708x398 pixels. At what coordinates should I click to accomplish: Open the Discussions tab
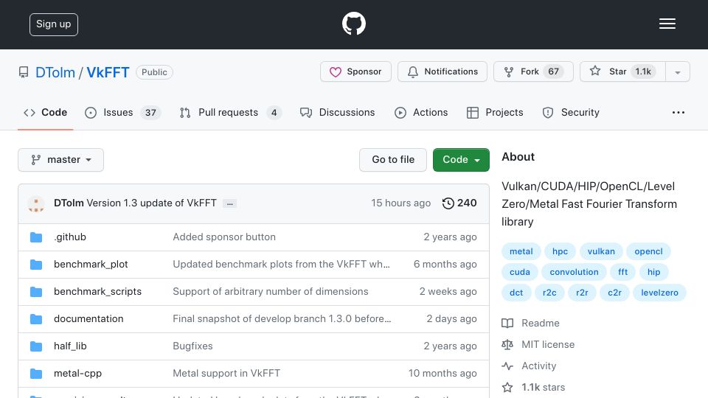(x=337, y=112)
